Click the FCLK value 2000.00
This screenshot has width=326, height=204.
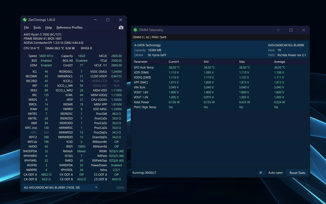(x=116, y=61)
